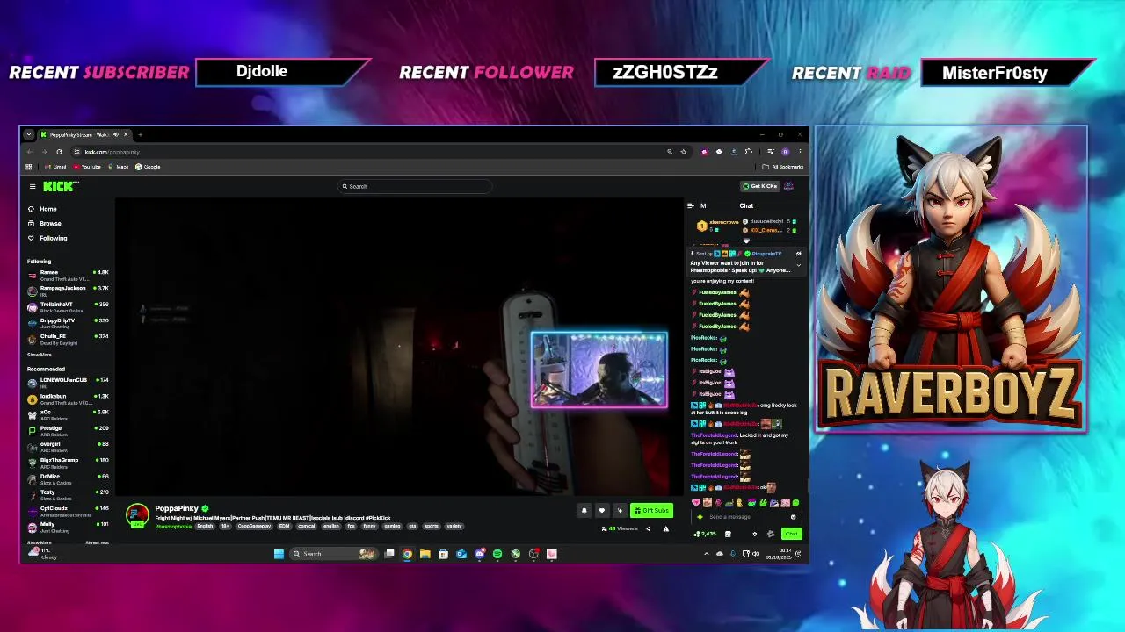Open the Google bookmark

coord(148,167)
